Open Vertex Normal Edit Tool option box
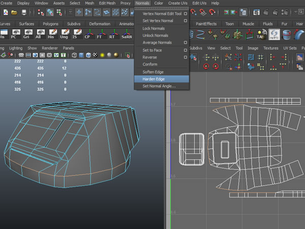Viewport: 305px width, 229px height. pyautogui.click(x=186, y=14)
